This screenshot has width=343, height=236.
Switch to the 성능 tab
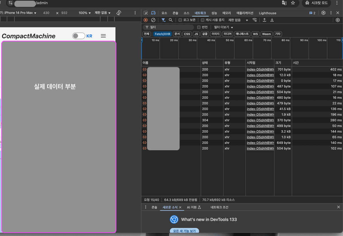(214, 13)
